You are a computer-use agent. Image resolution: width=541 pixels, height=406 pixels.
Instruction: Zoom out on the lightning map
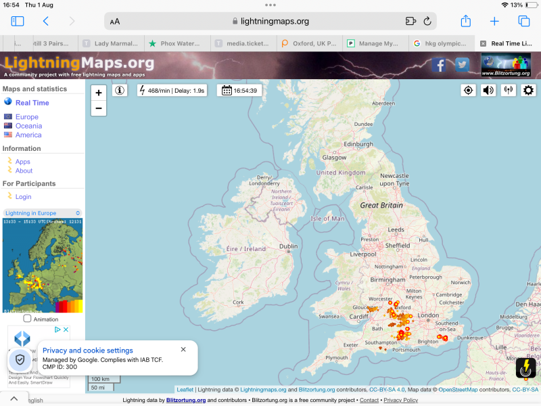pyautogui.click(x=99, y=108)
